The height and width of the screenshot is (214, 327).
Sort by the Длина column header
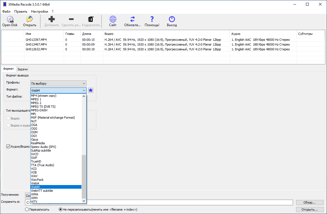pos(92,34)
